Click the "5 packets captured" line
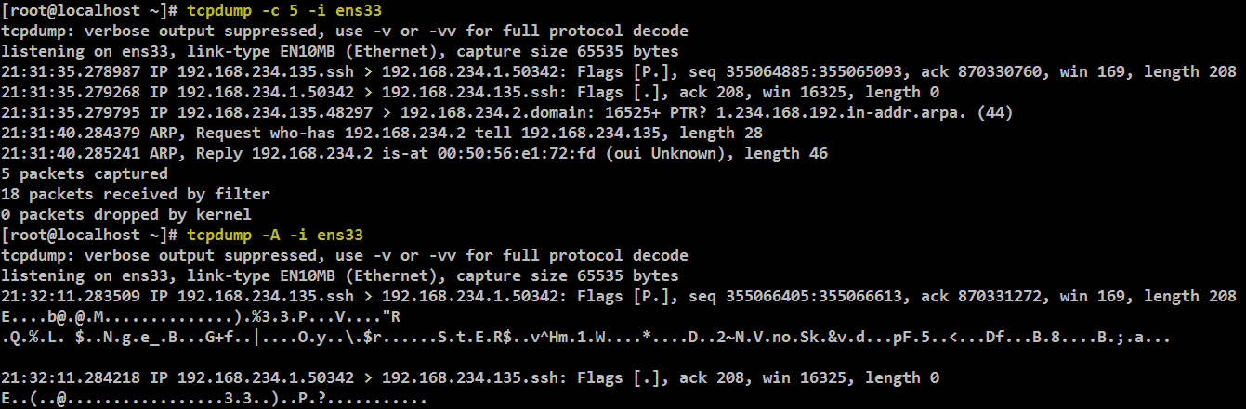Viewport: 1246px width, 409px height. (x=85, y=173)
